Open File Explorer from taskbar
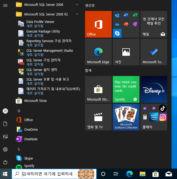177x179 pixels. tap(143, 174)
